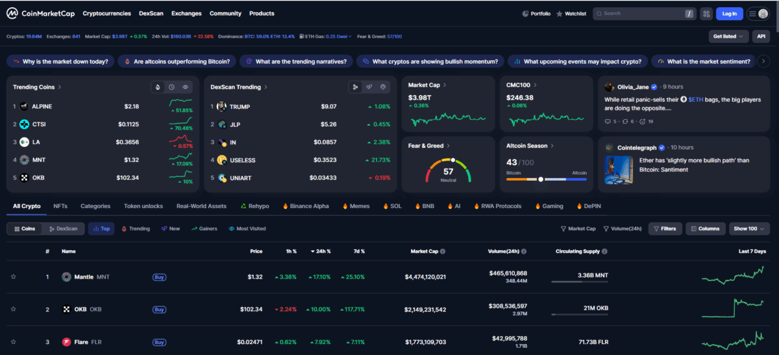Select the Trending filter pill
779x355 pixels.
click(x=136, y=229)
